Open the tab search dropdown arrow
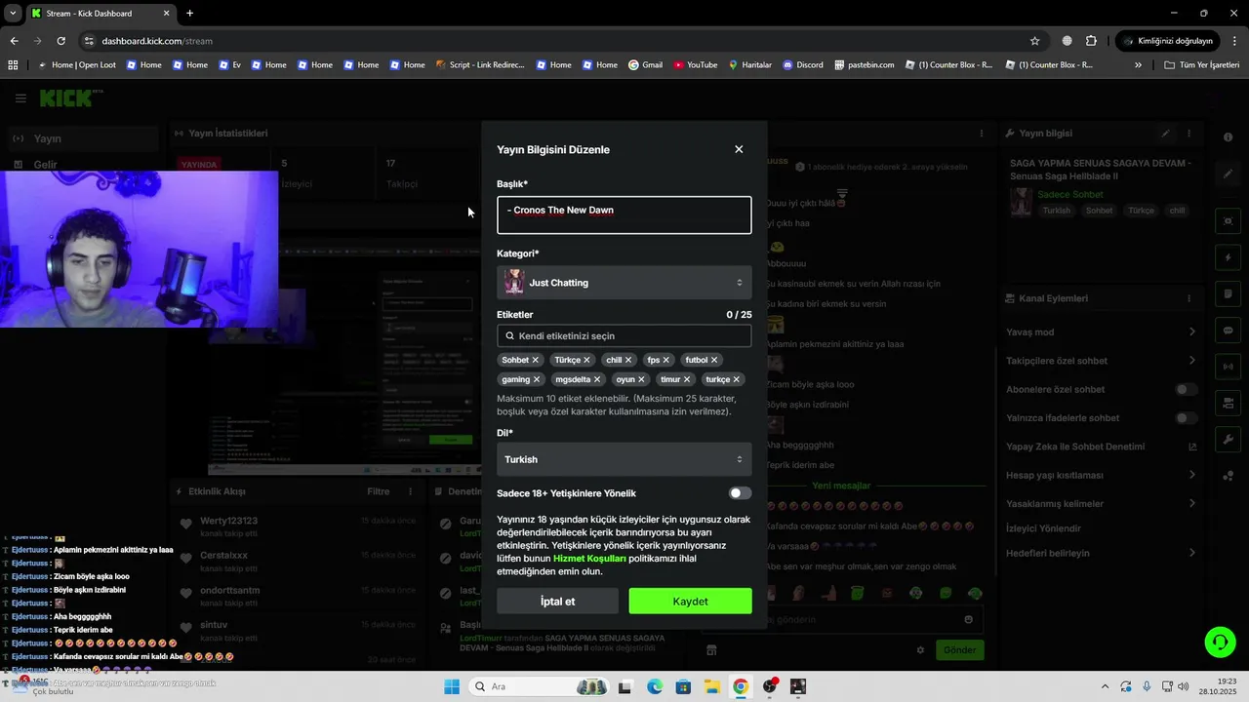 pyautogui.click(x=13, y=14)
